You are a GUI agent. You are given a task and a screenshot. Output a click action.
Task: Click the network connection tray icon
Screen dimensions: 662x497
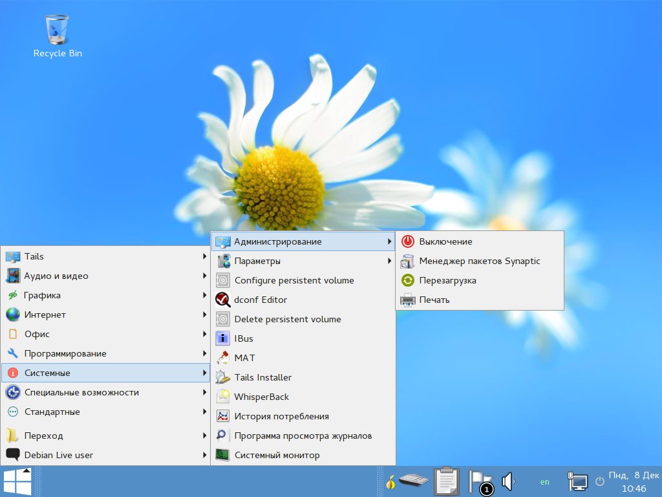(x=577, y=481)
